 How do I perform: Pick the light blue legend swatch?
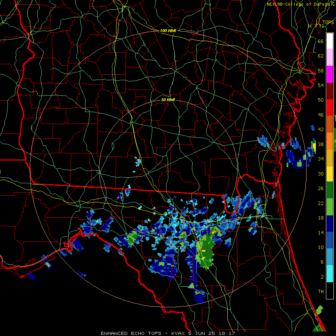pyautogui.click(x=330, y=257)
